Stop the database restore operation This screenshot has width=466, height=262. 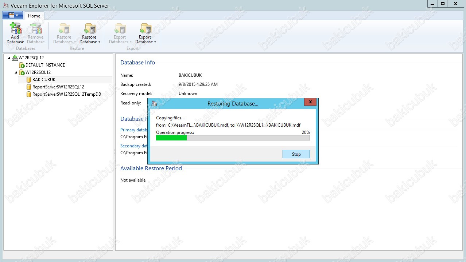pyautogui.click(x=296, y=154)
